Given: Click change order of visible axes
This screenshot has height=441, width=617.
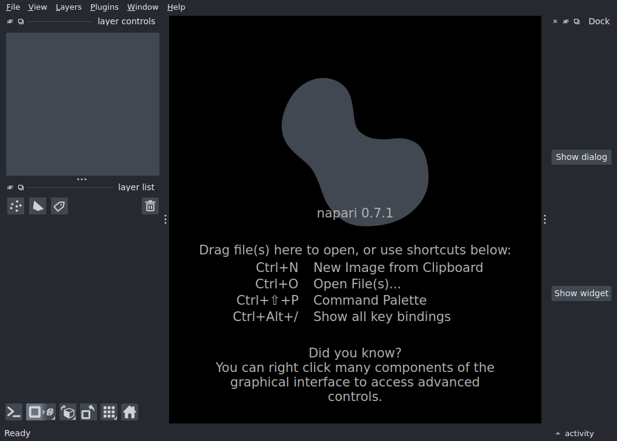Looking at the screenshot, I should 68,413.
